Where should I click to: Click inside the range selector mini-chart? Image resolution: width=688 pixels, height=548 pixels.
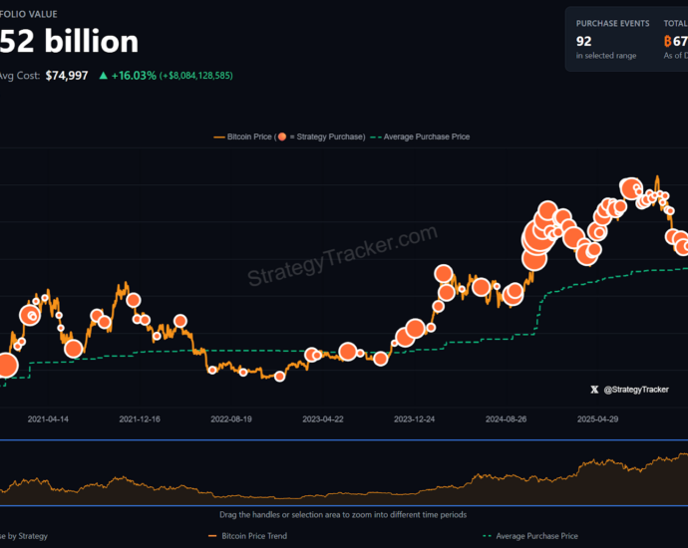[344, 474]
